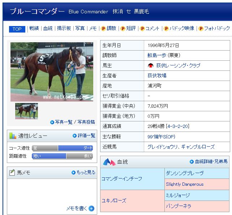Click the notepad icon by 馬メモ
The image size is (232, 215).
pos(12,172)
